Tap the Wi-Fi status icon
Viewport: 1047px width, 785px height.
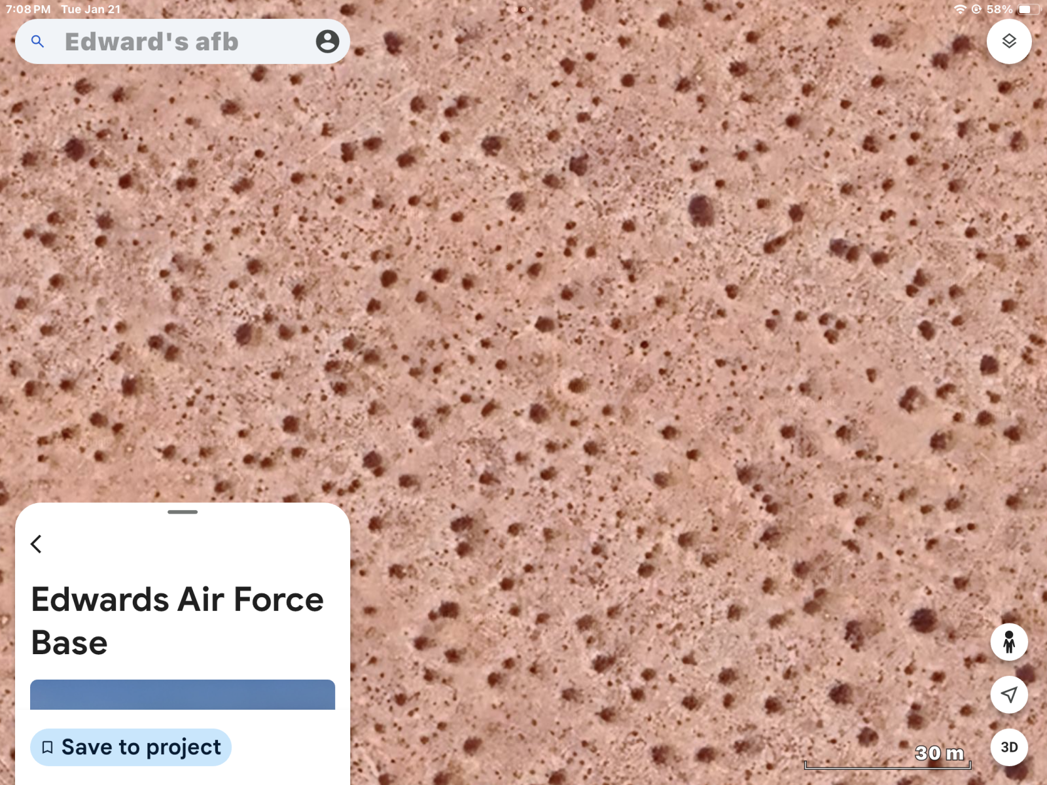[960, 9]
